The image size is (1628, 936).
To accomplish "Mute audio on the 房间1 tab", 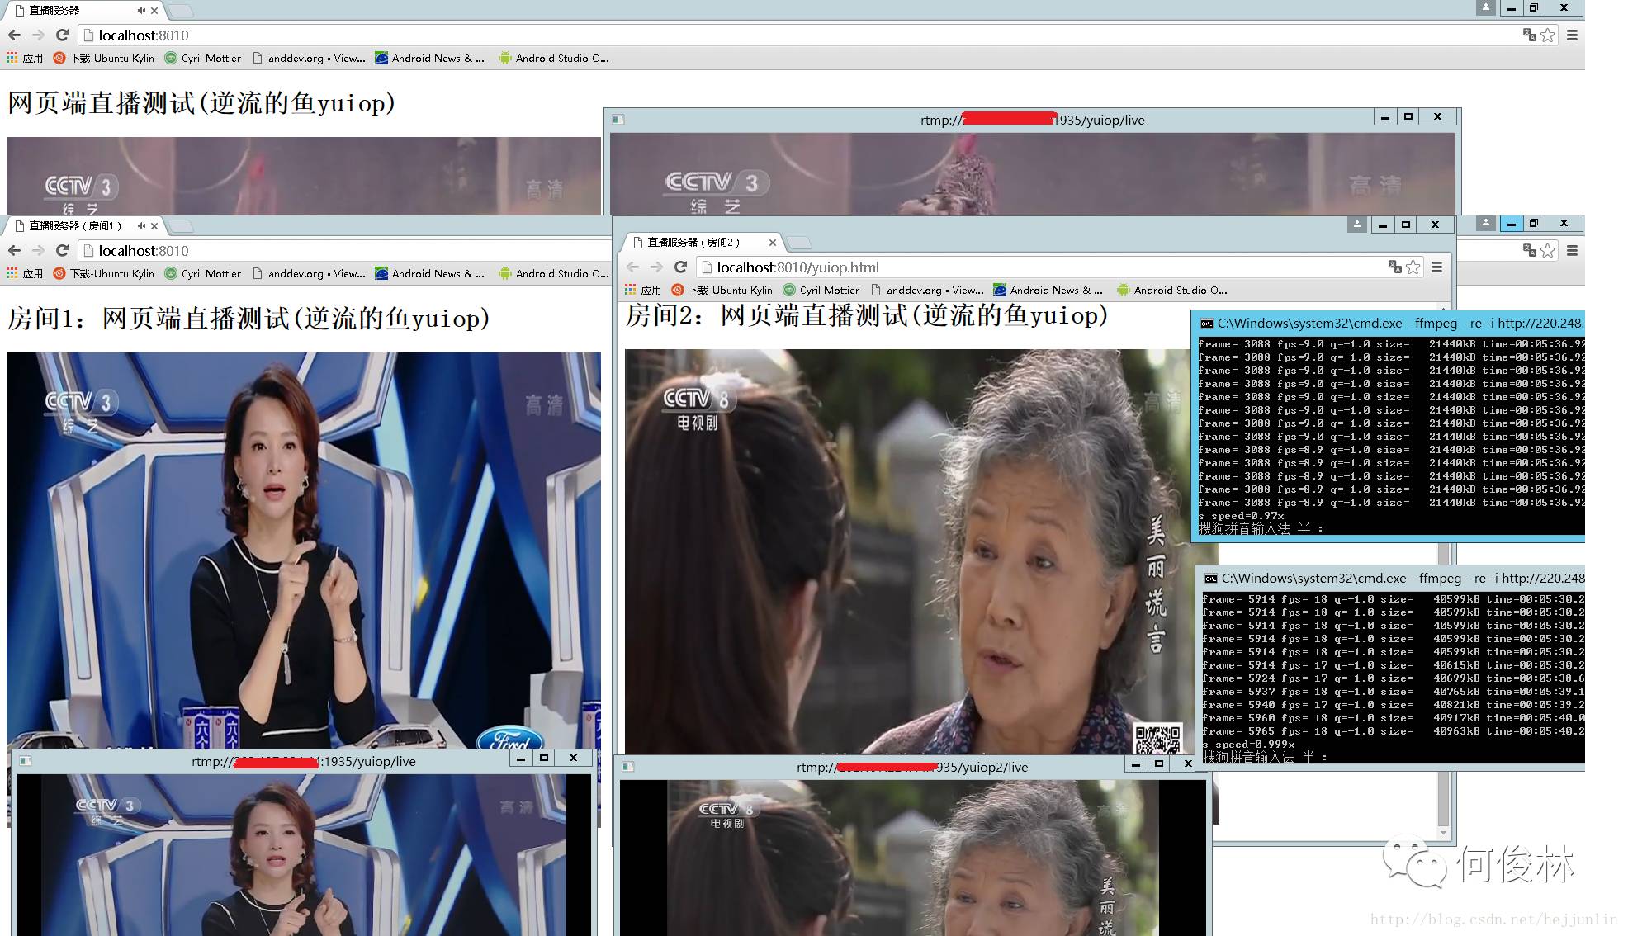I will [x=141, y=225].
